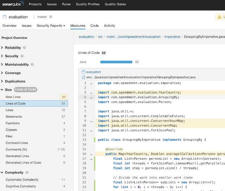
Task: Click the file icon beside GroupingByImperative.java path
Action: [x=83, y=77]
